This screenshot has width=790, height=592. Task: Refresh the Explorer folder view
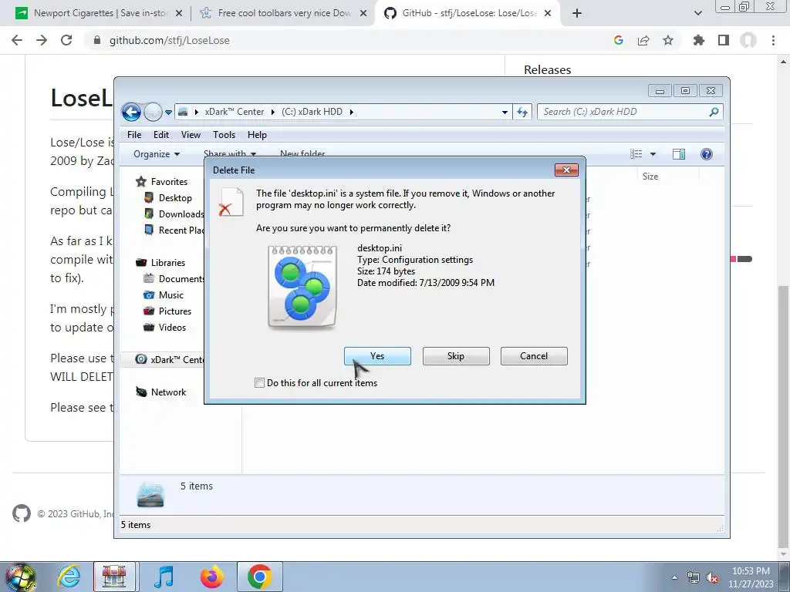click(x=522, y=113)
